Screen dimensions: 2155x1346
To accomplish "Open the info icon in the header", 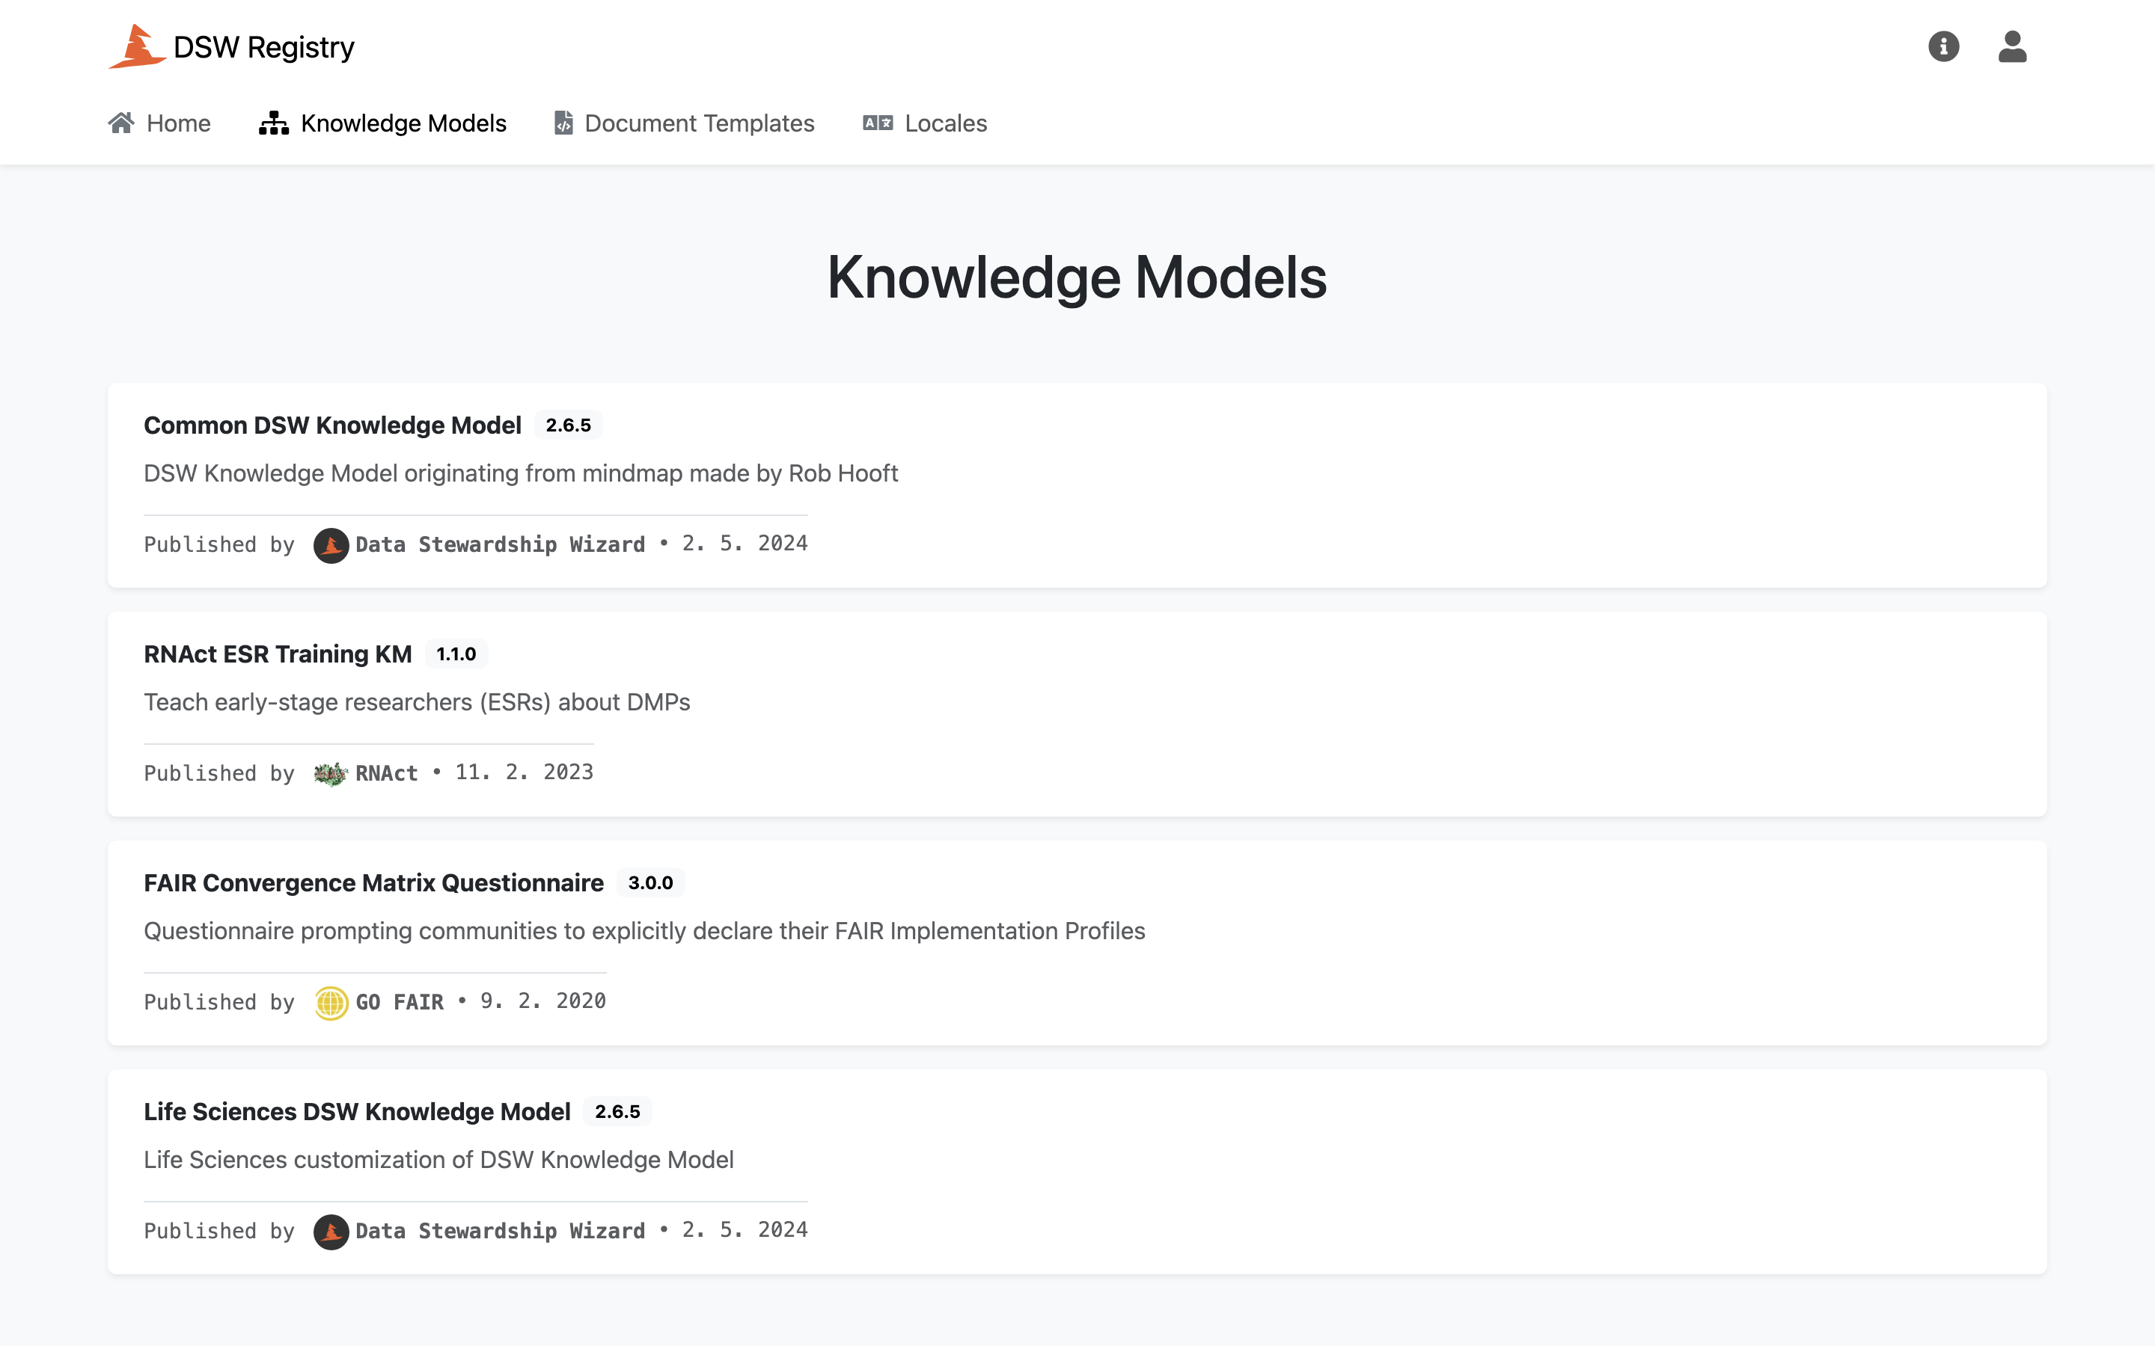I will (x=1943, y=46).
